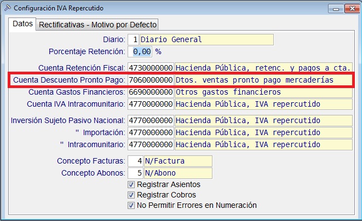Click the Importación row description text

click(x=248, y=132)
